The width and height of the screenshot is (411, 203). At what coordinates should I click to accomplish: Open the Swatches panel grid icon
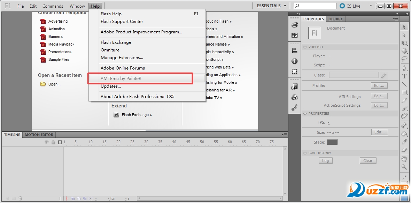[x=295, y=35]
